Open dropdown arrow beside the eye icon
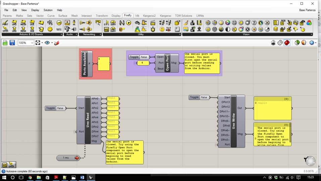The image size is (321, 181). (x=52, y=43)
